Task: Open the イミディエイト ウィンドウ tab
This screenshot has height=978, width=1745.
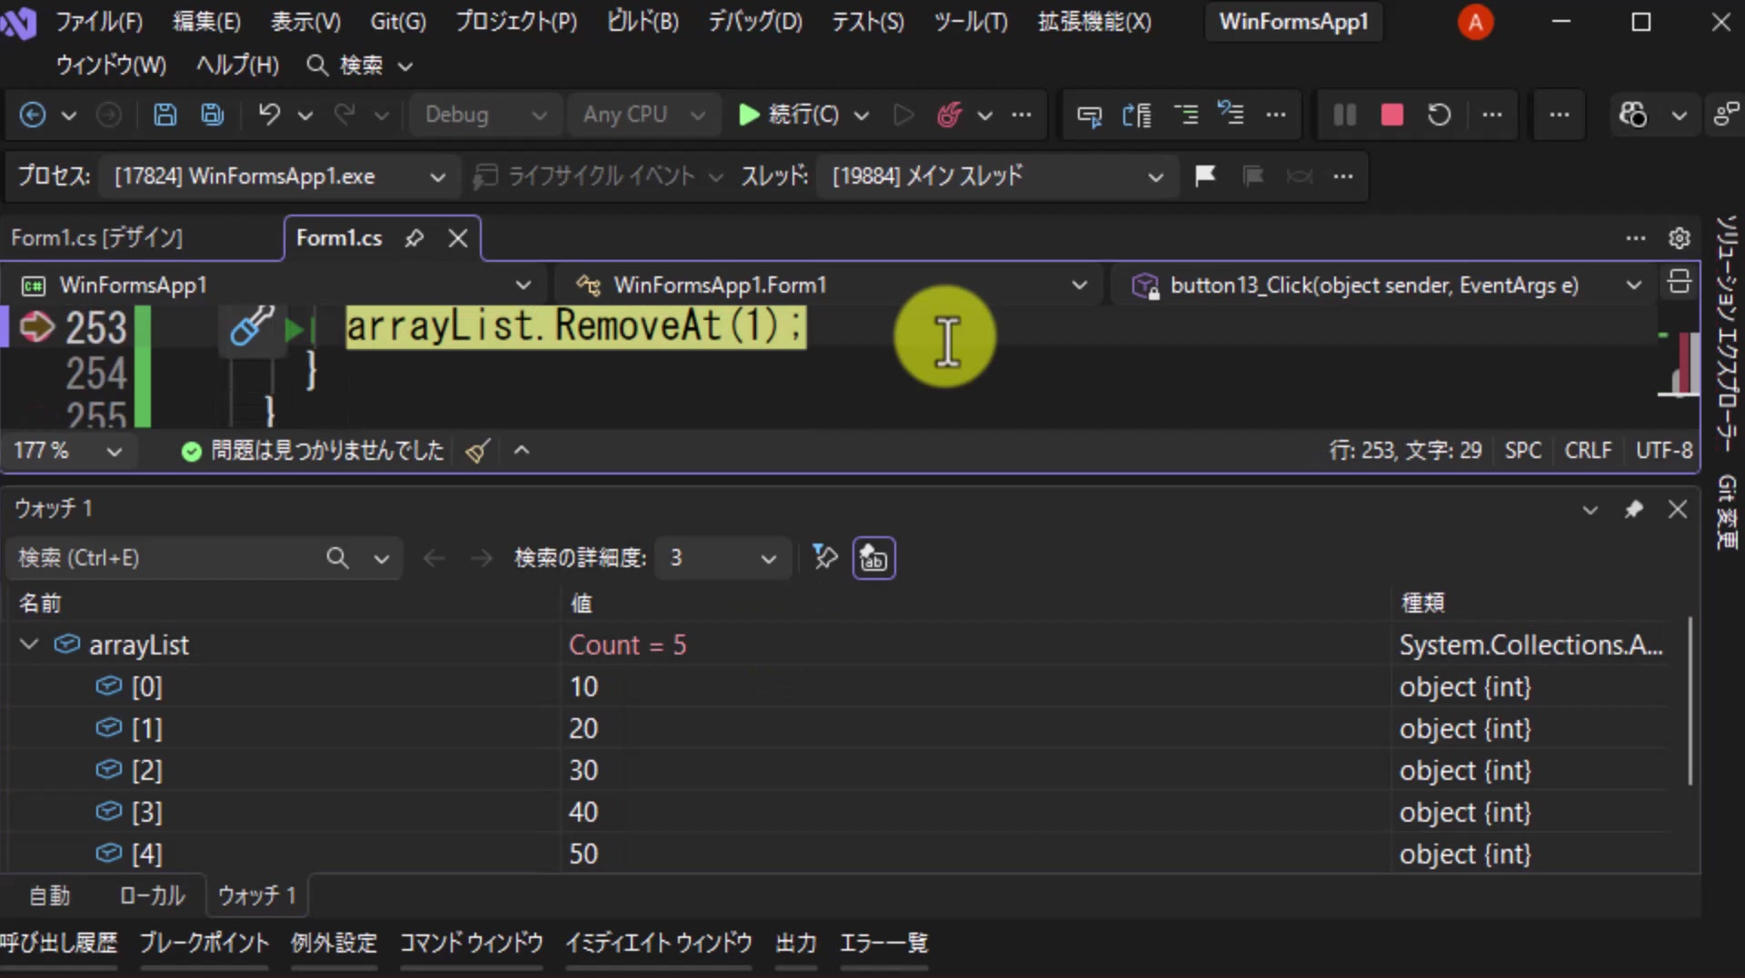Action: pos(658,943)
